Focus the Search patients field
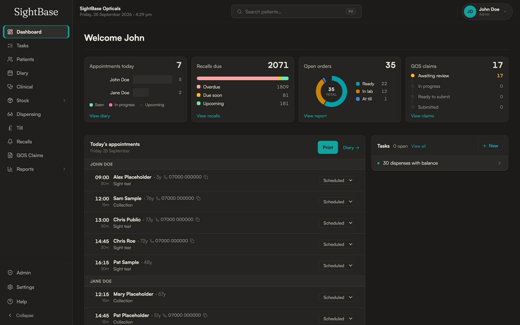The height and width of the screenshot is (325, 520). 296,11
